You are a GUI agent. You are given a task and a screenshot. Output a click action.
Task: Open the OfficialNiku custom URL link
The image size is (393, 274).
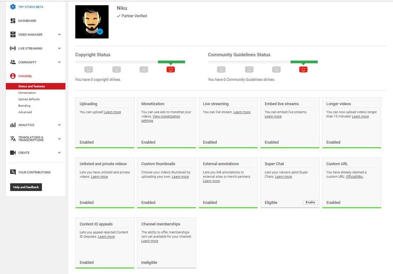[354, 177]
